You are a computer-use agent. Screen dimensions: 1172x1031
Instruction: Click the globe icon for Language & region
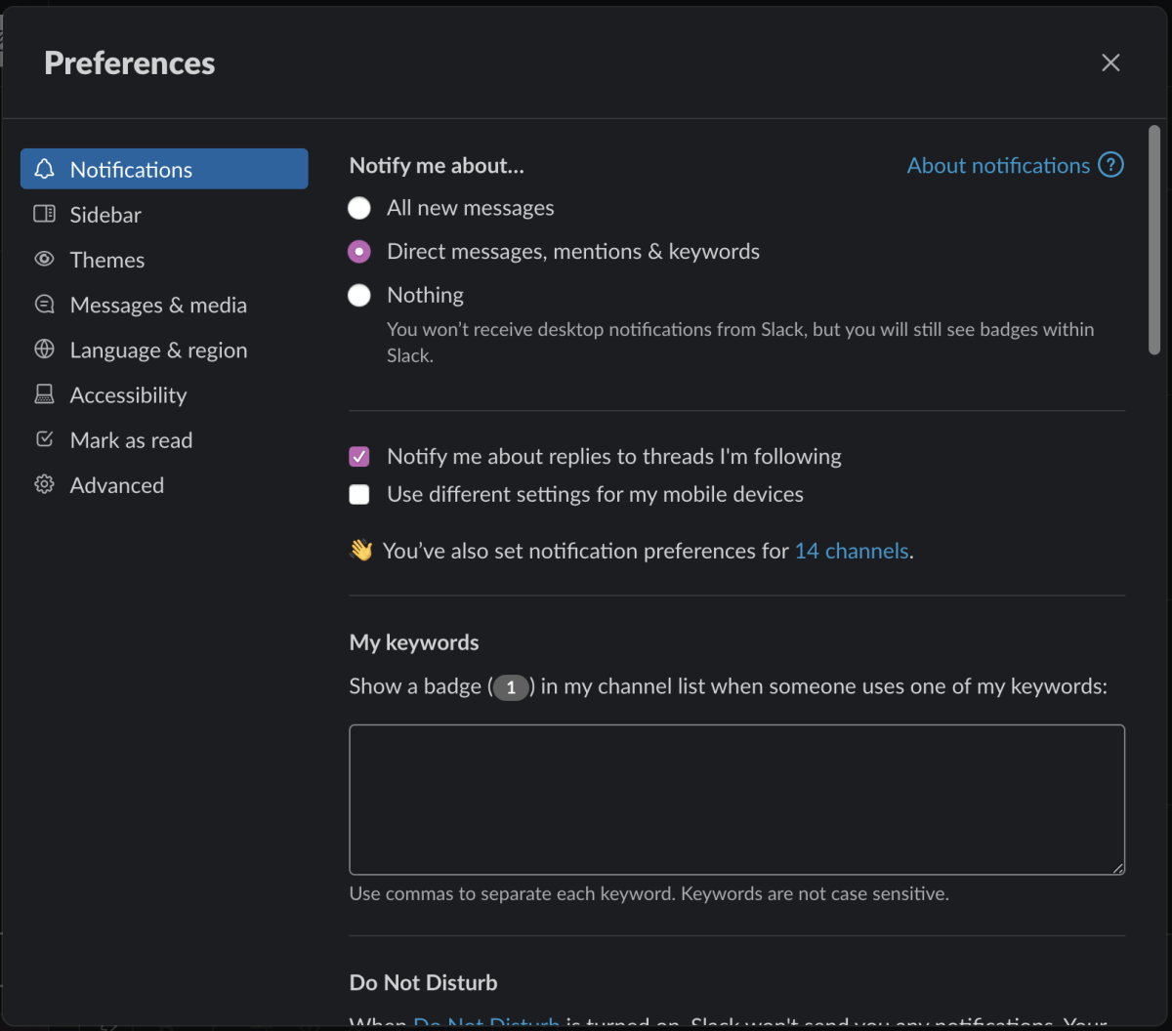click(x=44, y=350)
